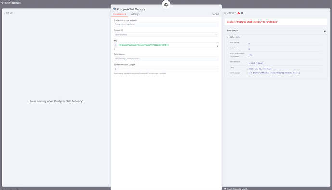
Task: Click into the Table Name field
Action: 166,59
